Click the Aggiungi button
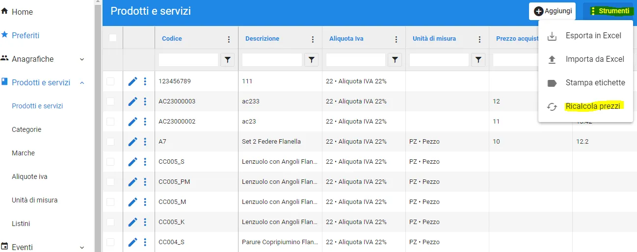The image size is (637, 252). point(552,11)
